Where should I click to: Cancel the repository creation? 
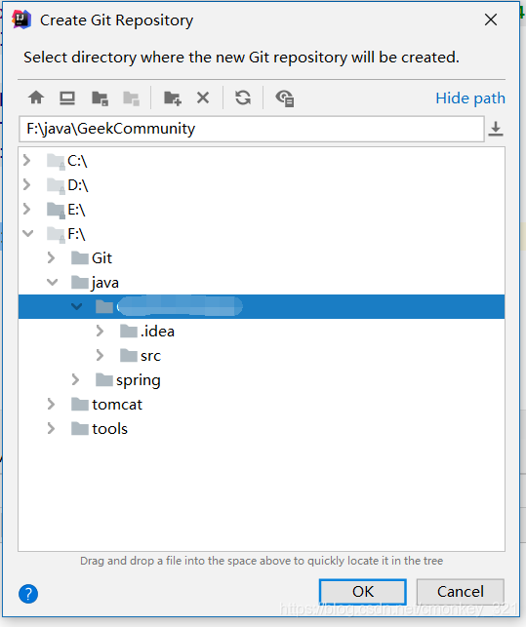(x=461, y=592)
